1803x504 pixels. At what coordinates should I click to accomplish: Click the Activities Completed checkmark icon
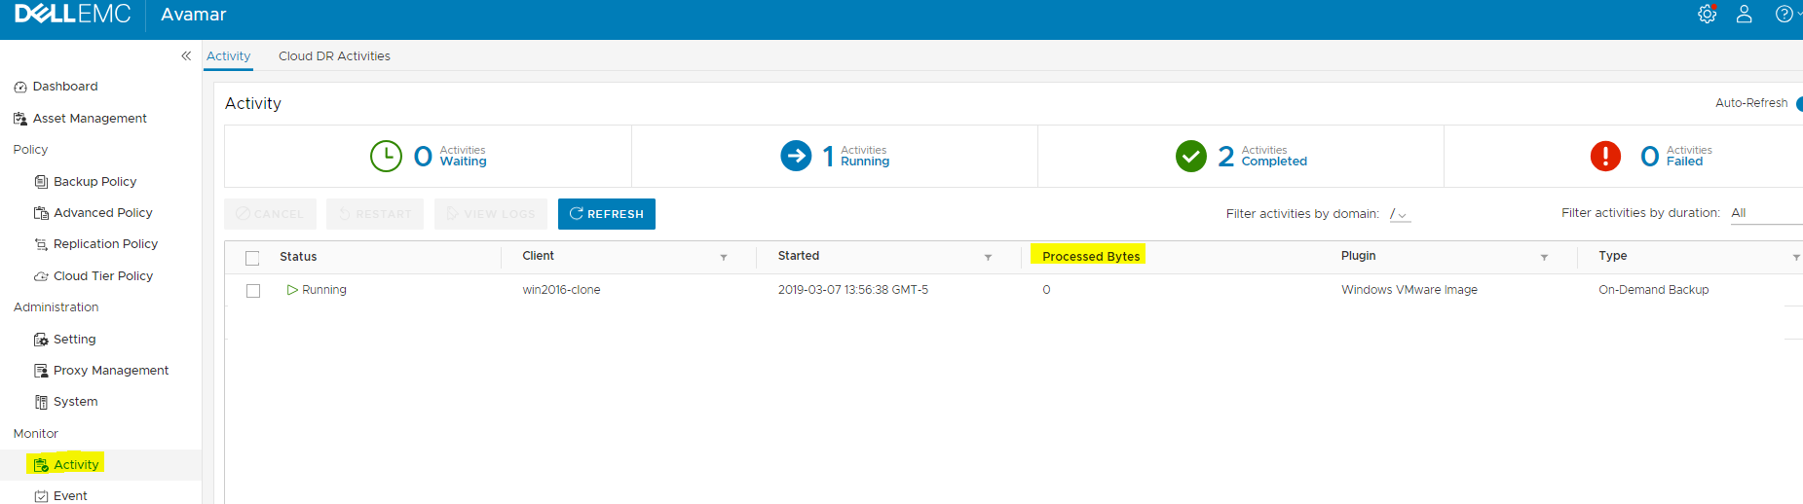coord(1190,156)
